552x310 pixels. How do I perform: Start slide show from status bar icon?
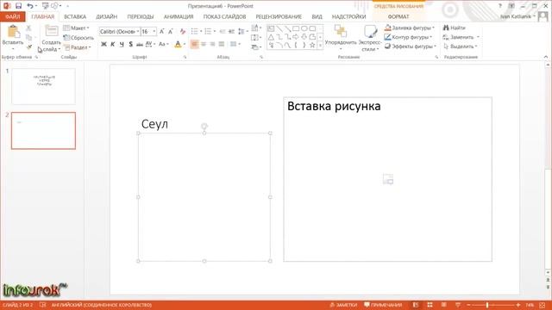pos(458,305)
